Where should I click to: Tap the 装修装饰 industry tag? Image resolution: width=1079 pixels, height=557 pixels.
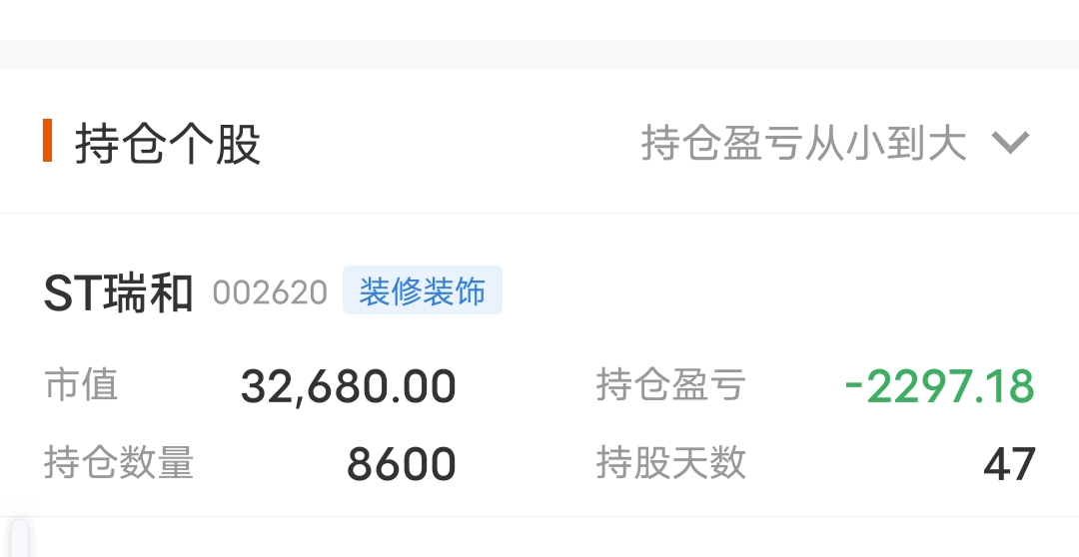423,290
